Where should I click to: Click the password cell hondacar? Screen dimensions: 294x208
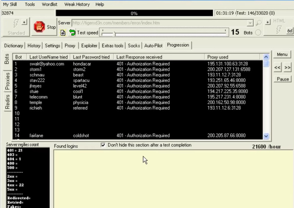[x=82, y=64]
